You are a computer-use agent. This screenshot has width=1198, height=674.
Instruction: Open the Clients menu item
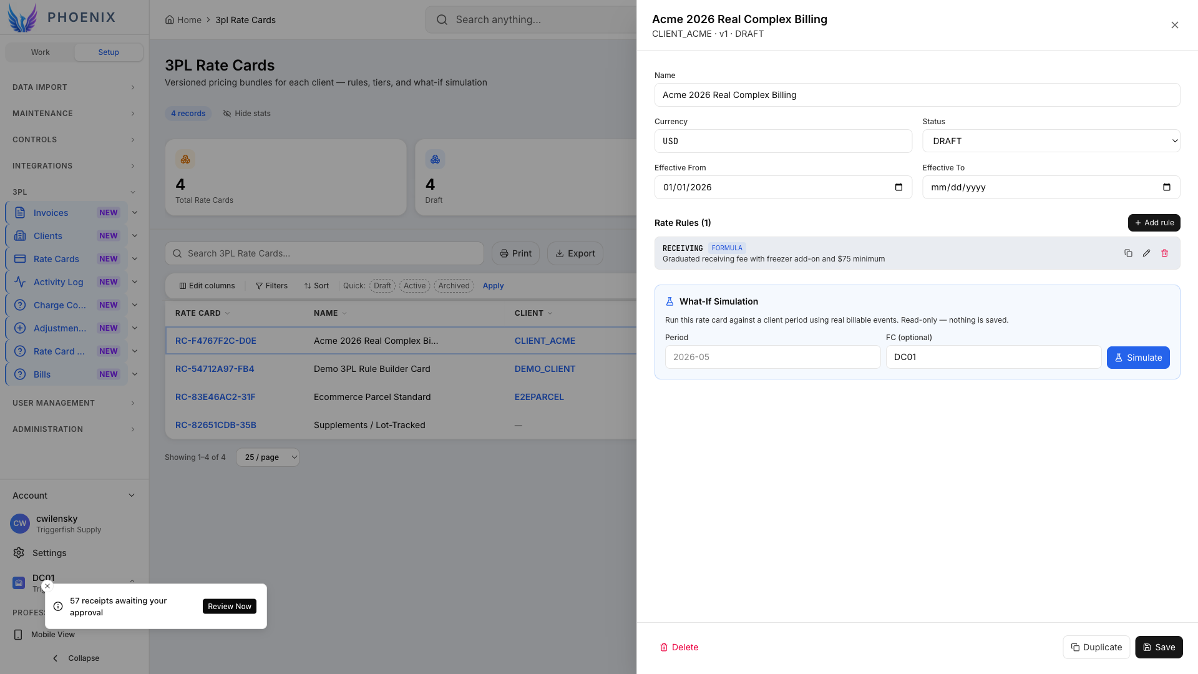pyautogui.click(x=67, y=236)
